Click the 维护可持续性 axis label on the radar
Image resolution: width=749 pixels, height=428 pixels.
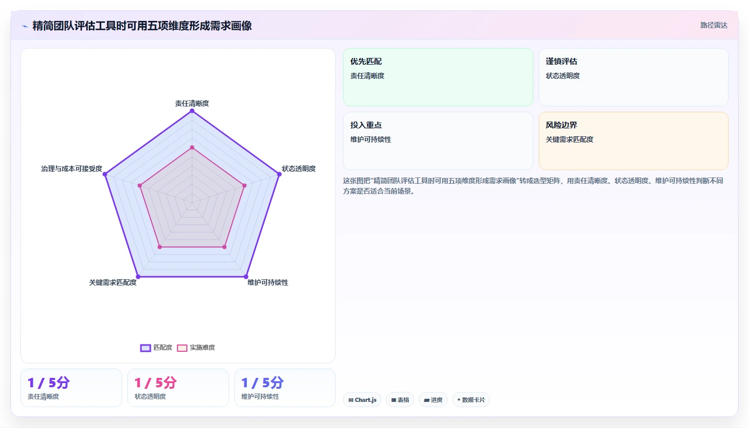click(268, 282)
